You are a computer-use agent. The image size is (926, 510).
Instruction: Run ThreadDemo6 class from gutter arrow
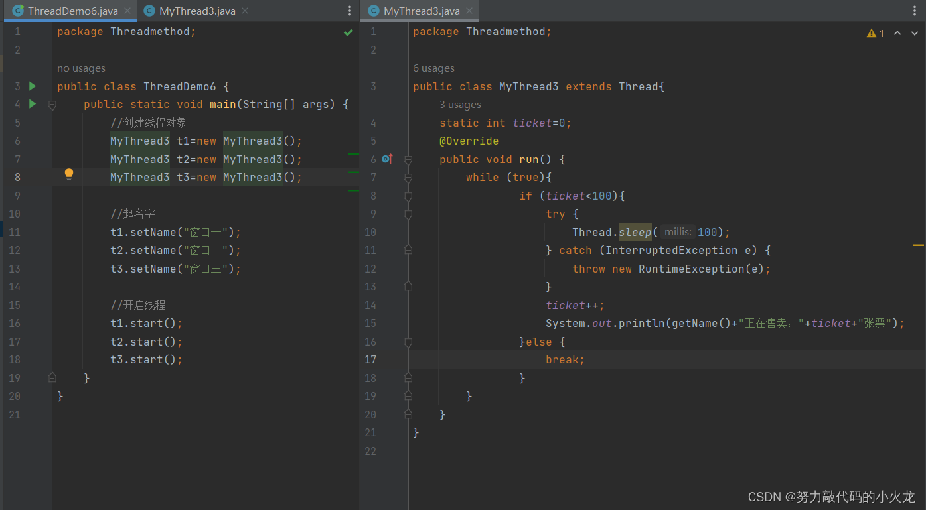33,86
